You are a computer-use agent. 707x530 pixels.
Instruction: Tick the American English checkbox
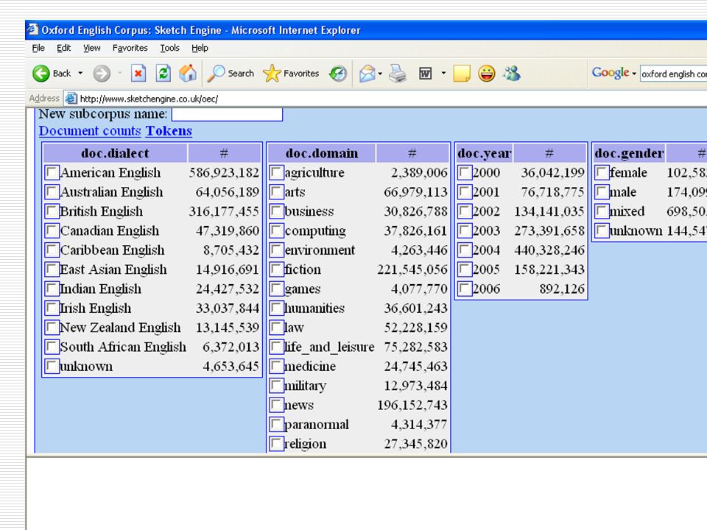pyautogui.click(x=52, y=172)
